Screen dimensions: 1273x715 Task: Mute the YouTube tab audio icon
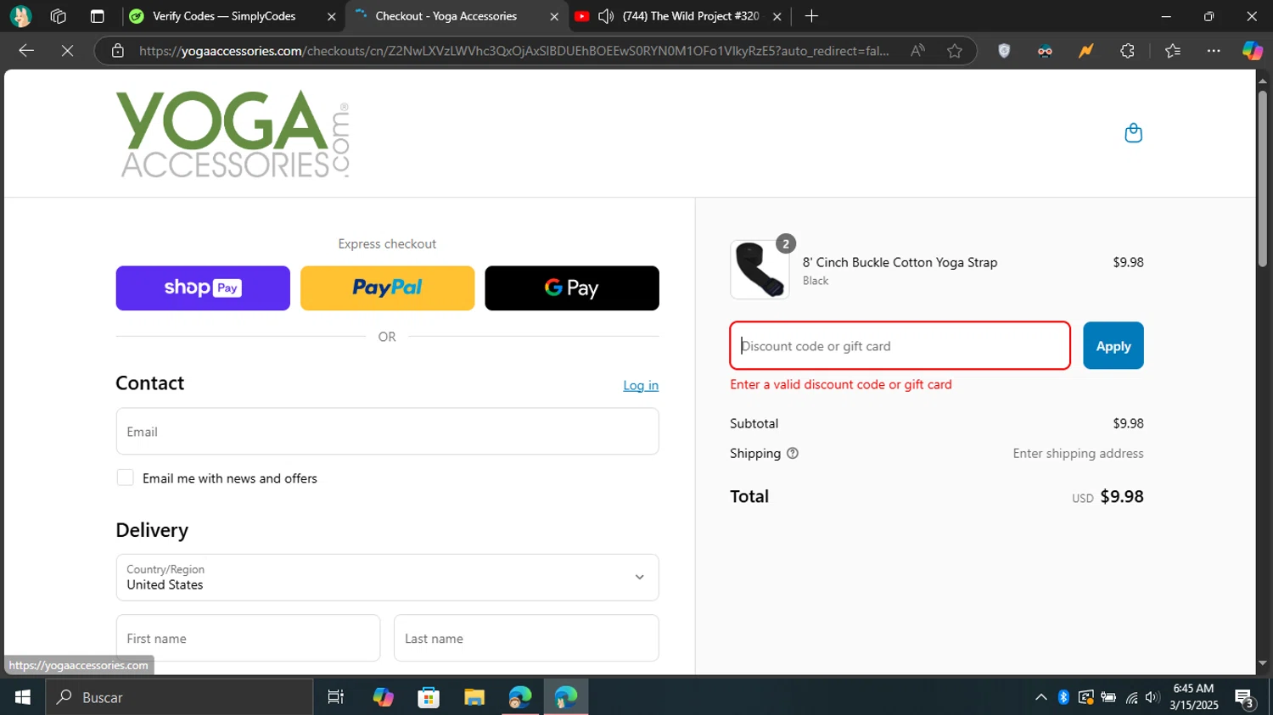606,16
